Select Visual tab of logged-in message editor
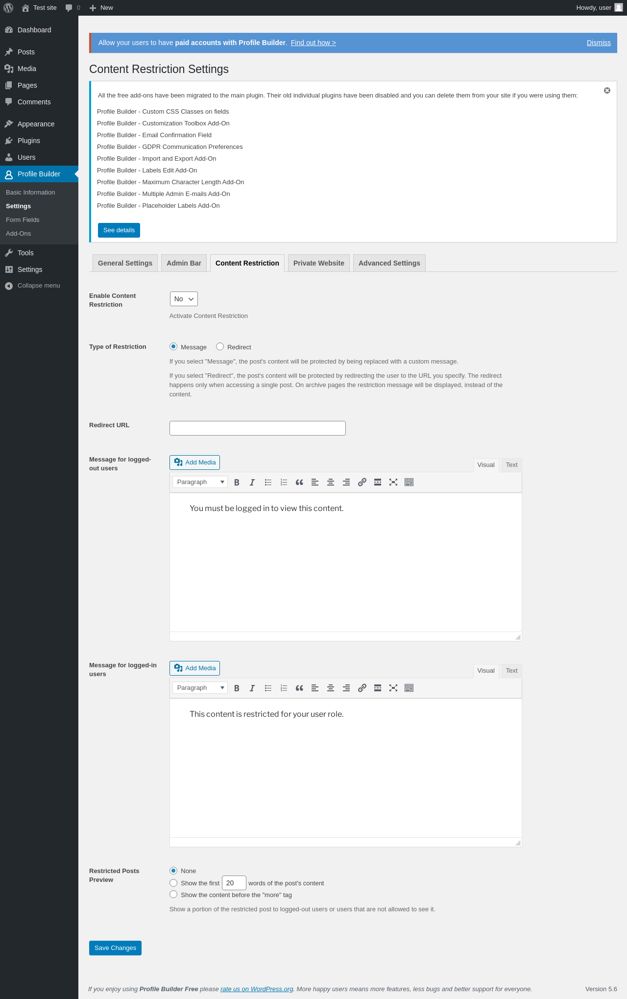 pos(486,671)
